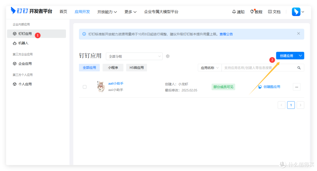Click the aaii小助手 app thumbnail image
Image resolution: width=317 pixels, height=171 pixels.
101,87
